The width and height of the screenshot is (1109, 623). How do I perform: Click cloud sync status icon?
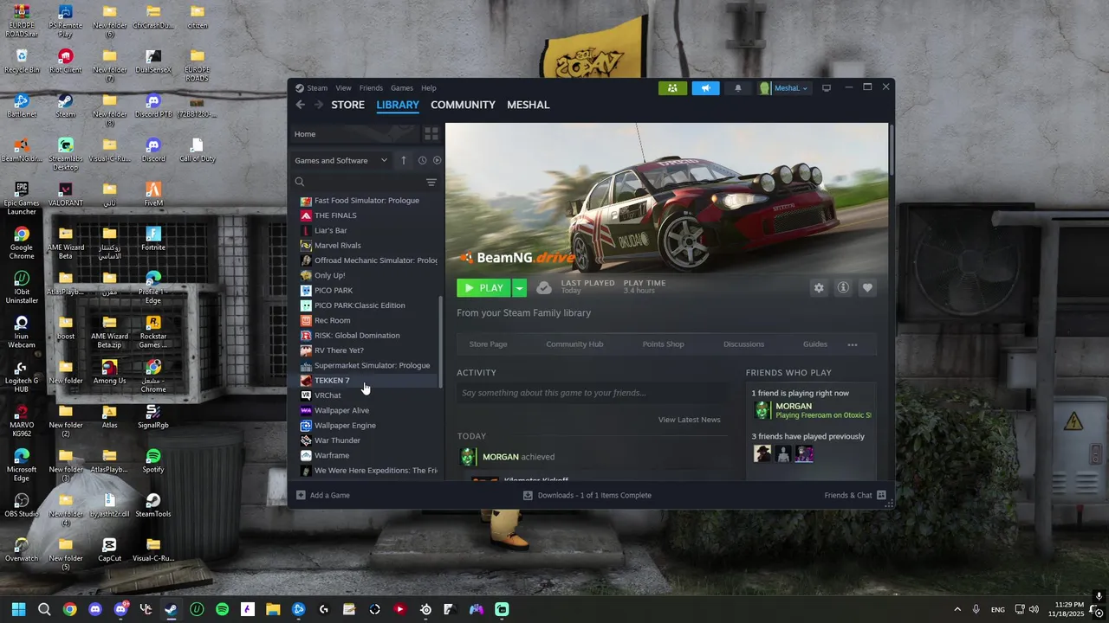[x=543, y=287]
